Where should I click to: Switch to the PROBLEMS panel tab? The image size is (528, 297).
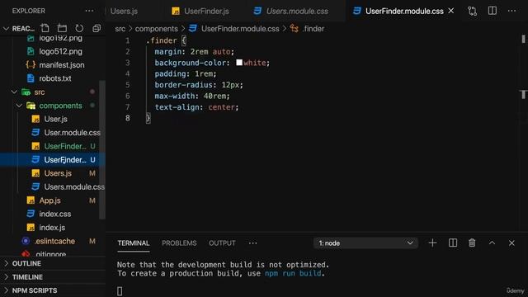[x=179, y=243]
